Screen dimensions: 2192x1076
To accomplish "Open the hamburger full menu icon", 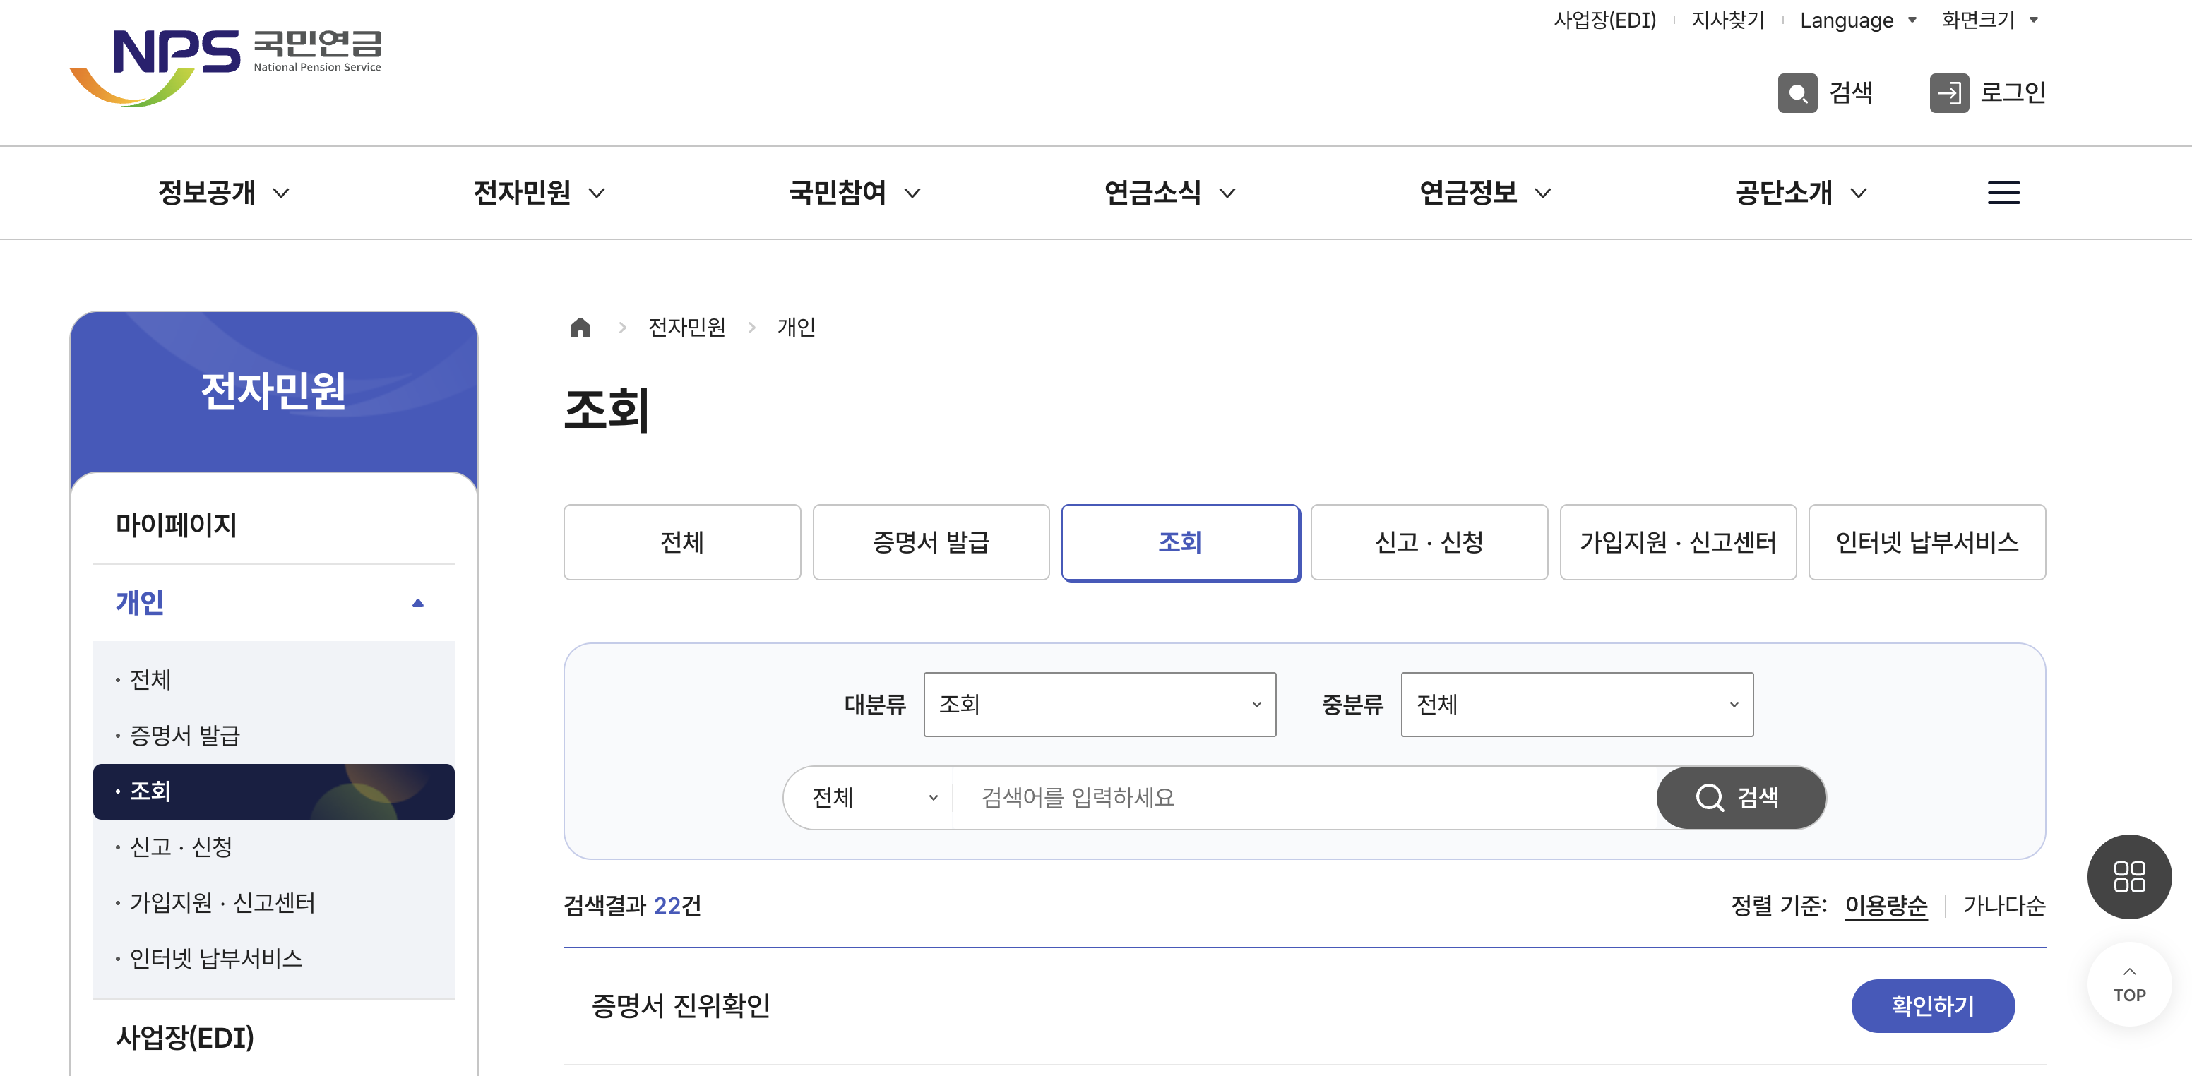I will coord(2003,193).
